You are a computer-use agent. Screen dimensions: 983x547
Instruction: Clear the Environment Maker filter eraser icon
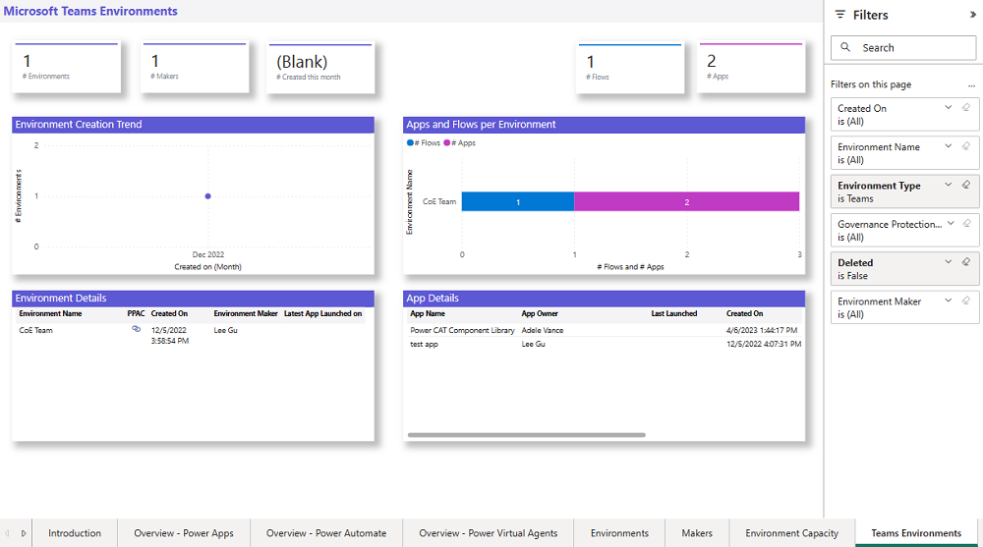click(966, 301)
